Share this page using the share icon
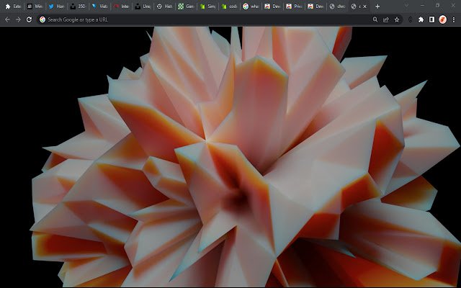The image size is (461, 288). tap(386, 19)
